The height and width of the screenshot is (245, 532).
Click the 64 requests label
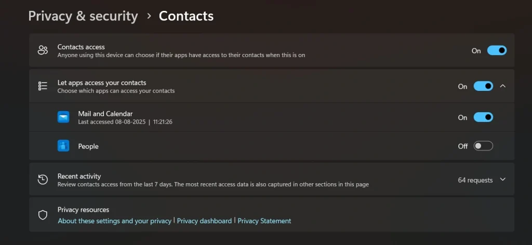[475, 180]
